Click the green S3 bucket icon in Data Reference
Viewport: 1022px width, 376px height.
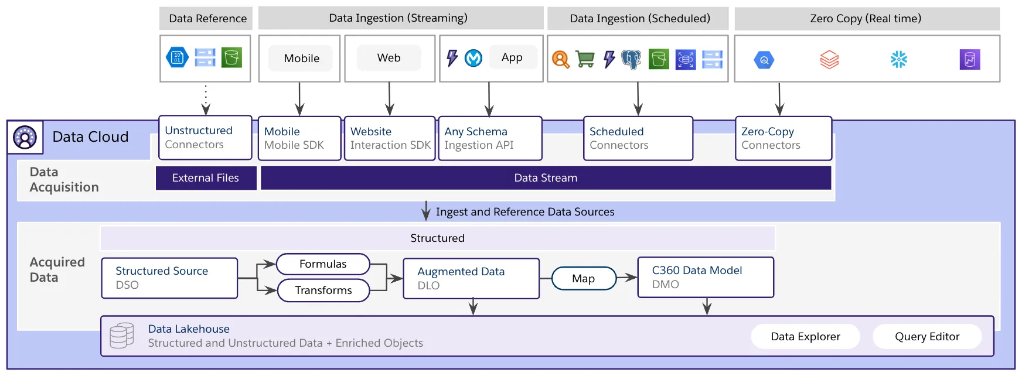point(231,57)
